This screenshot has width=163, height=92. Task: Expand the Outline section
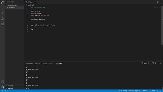pyautogui.click(x=10, y=86)
